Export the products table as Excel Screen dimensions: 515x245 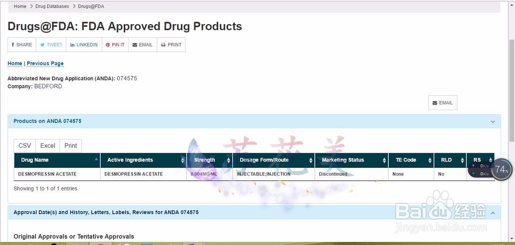[x=47, y=146]
